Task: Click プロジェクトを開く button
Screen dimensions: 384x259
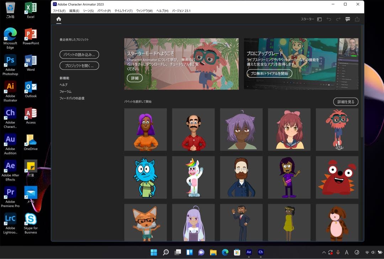Action: (x=79, y=66)
